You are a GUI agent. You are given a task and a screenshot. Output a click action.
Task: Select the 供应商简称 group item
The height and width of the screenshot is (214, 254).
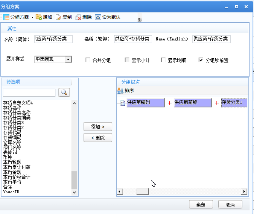click(193, 103)
